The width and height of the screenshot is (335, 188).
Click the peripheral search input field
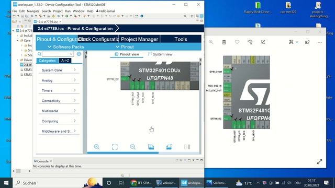(x=56, y=54)
